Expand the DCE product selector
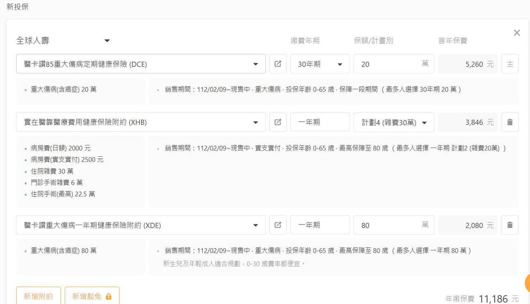Screen dimensions: 530x304 coord(255,64)
